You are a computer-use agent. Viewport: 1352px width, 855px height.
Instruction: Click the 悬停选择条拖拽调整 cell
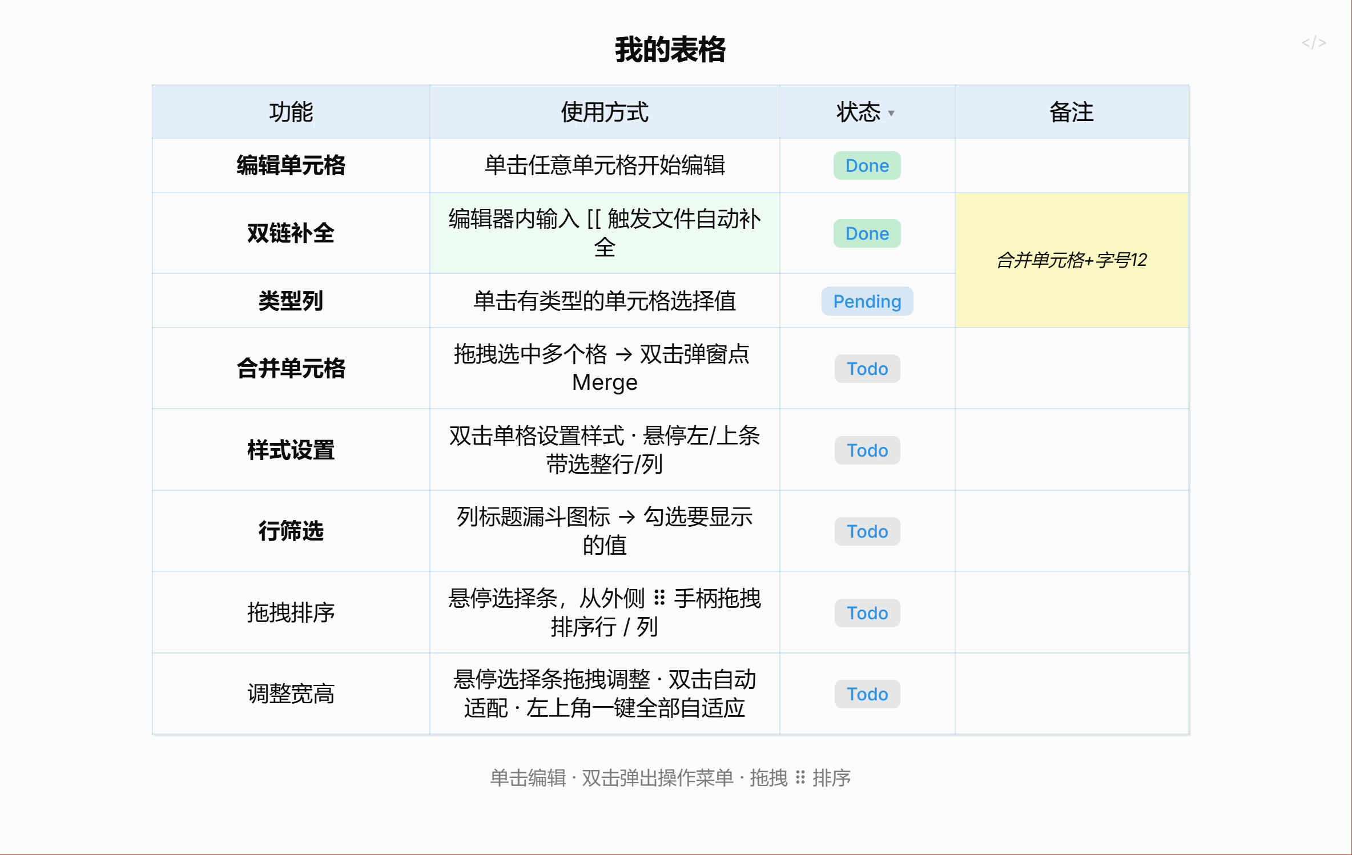click(x=605, y=693)
